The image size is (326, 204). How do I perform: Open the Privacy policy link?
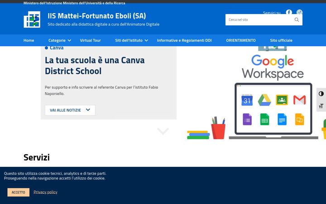45,192
